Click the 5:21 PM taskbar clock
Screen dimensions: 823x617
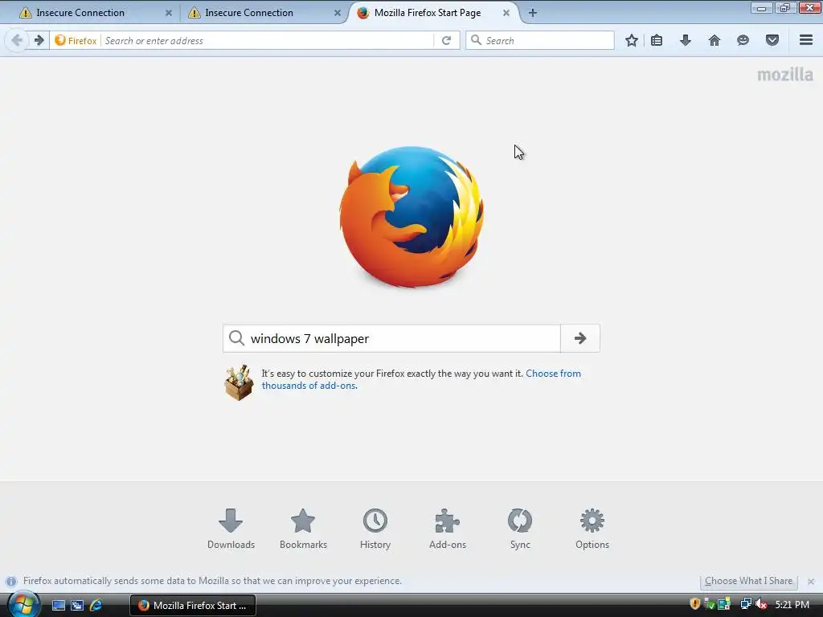792,605
